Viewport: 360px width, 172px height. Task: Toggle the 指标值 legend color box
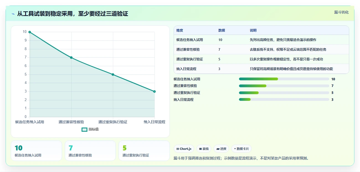[x=84, y=130]
